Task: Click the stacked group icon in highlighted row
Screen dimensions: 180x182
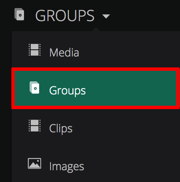Action: [x=34, y=88]
